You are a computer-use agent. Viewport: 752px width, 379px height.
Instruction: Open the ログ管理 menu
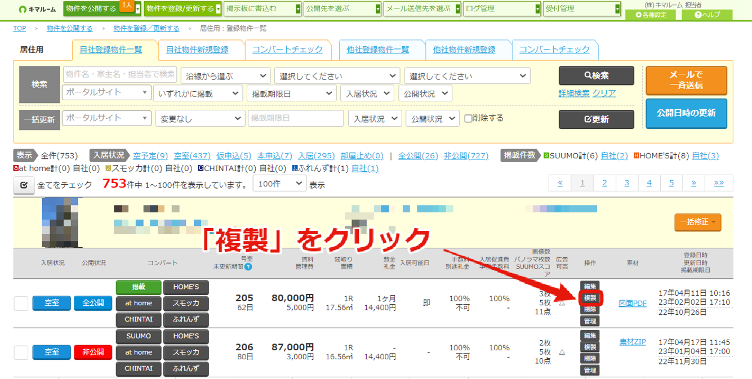[502, 9]
